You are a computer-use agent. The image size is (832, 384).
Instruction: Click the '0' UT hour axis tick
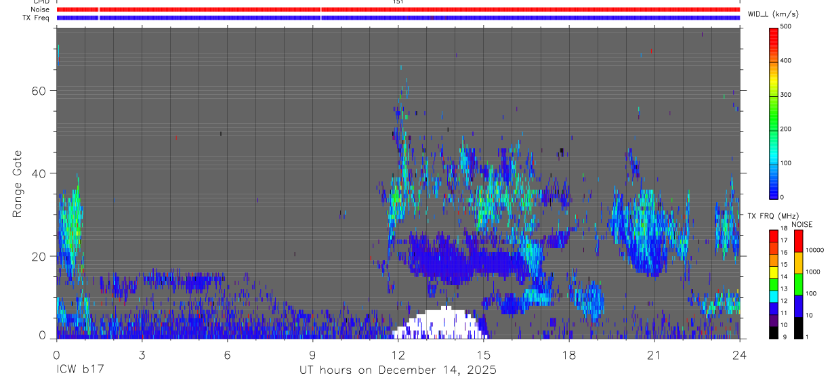pos(56,354)
